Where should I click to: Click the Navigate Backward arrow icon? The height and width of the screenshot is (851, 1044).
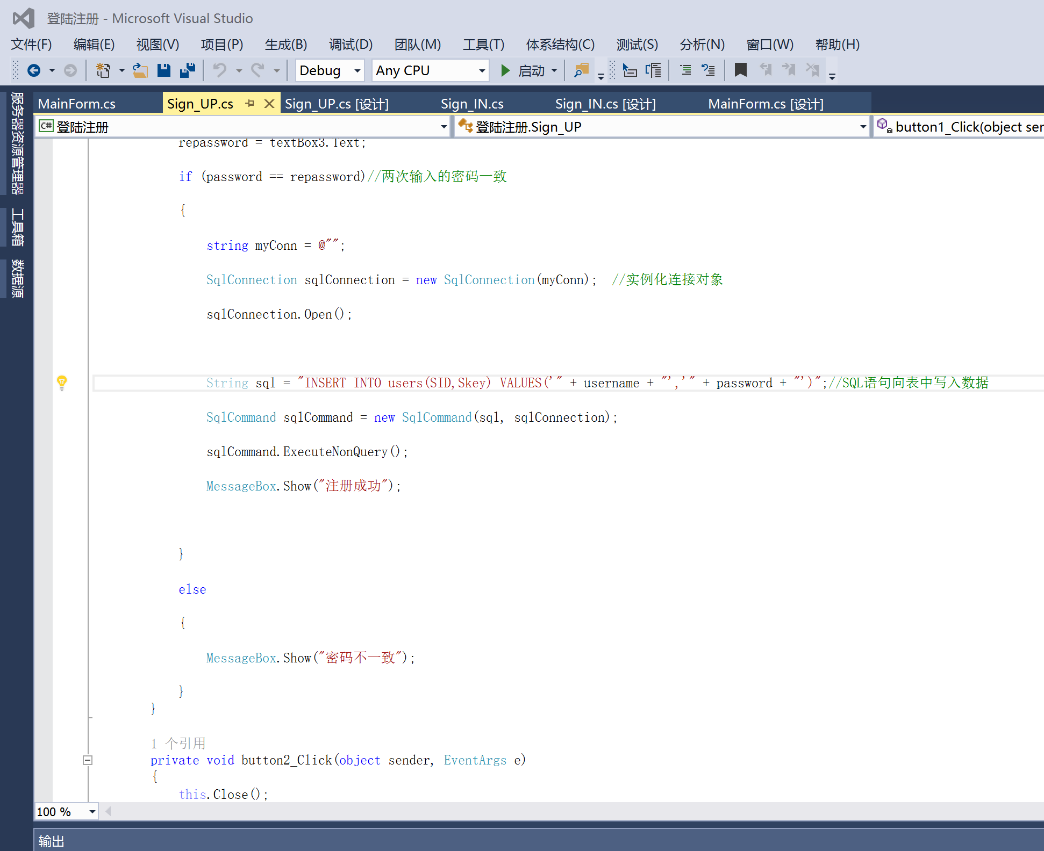(34, 70)
